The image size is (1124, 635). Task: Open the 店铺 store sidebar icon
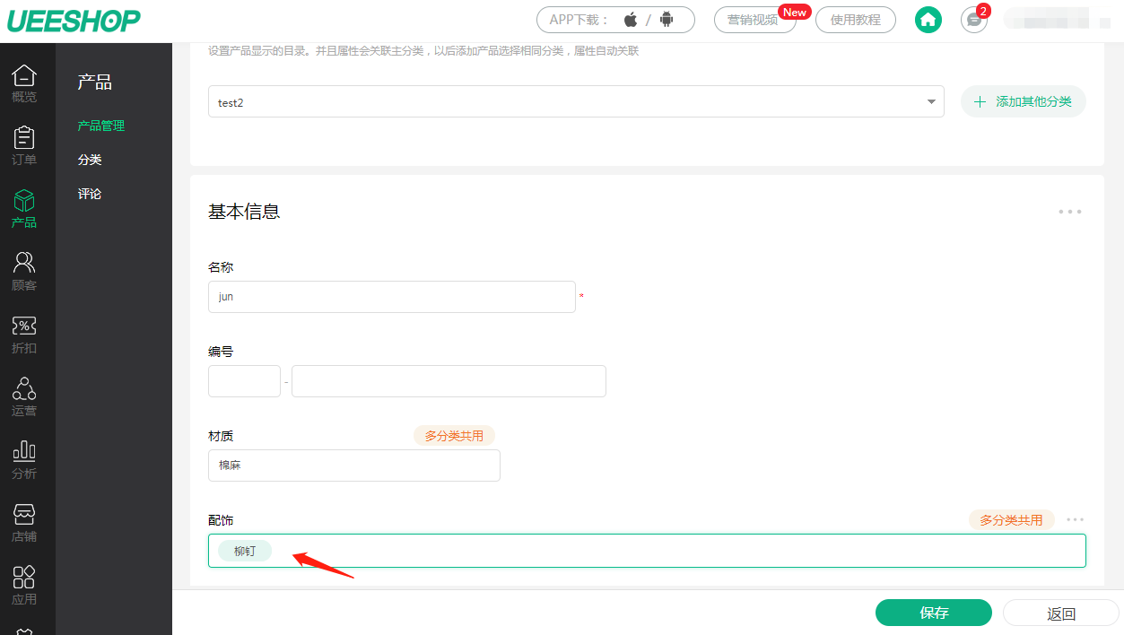point(24,523)
